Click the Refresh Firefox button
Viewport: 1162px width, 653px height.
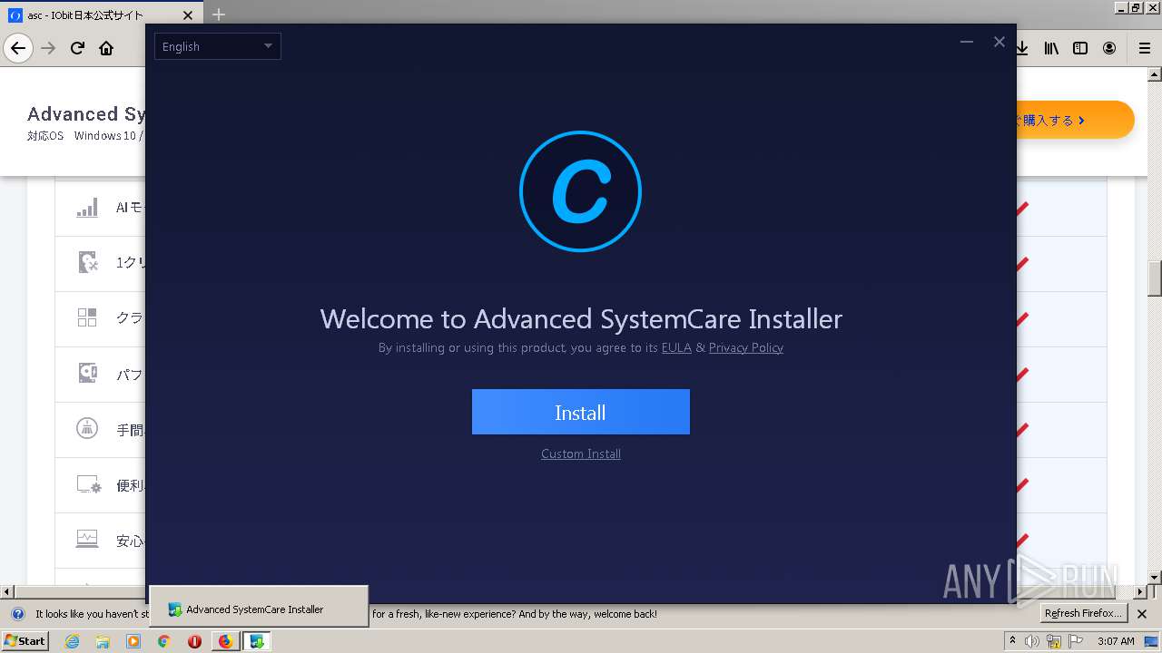click(x=1083, y=614)
